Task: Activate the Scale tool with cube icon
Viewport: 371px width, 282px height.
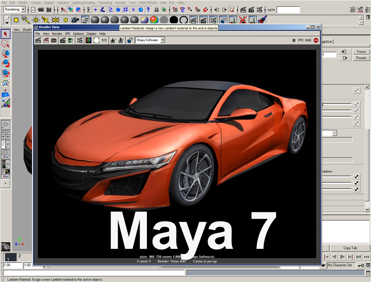Action: tap(5, 73)
